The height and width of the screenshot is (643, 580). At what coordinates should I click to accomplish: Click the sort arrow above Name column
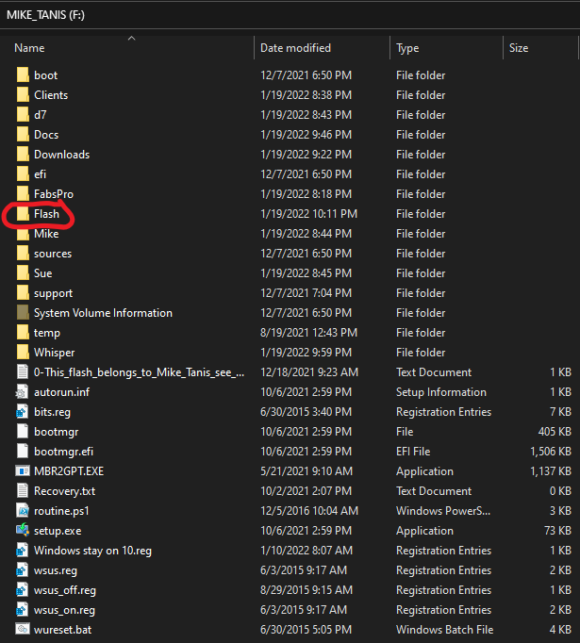click(131, 38)
